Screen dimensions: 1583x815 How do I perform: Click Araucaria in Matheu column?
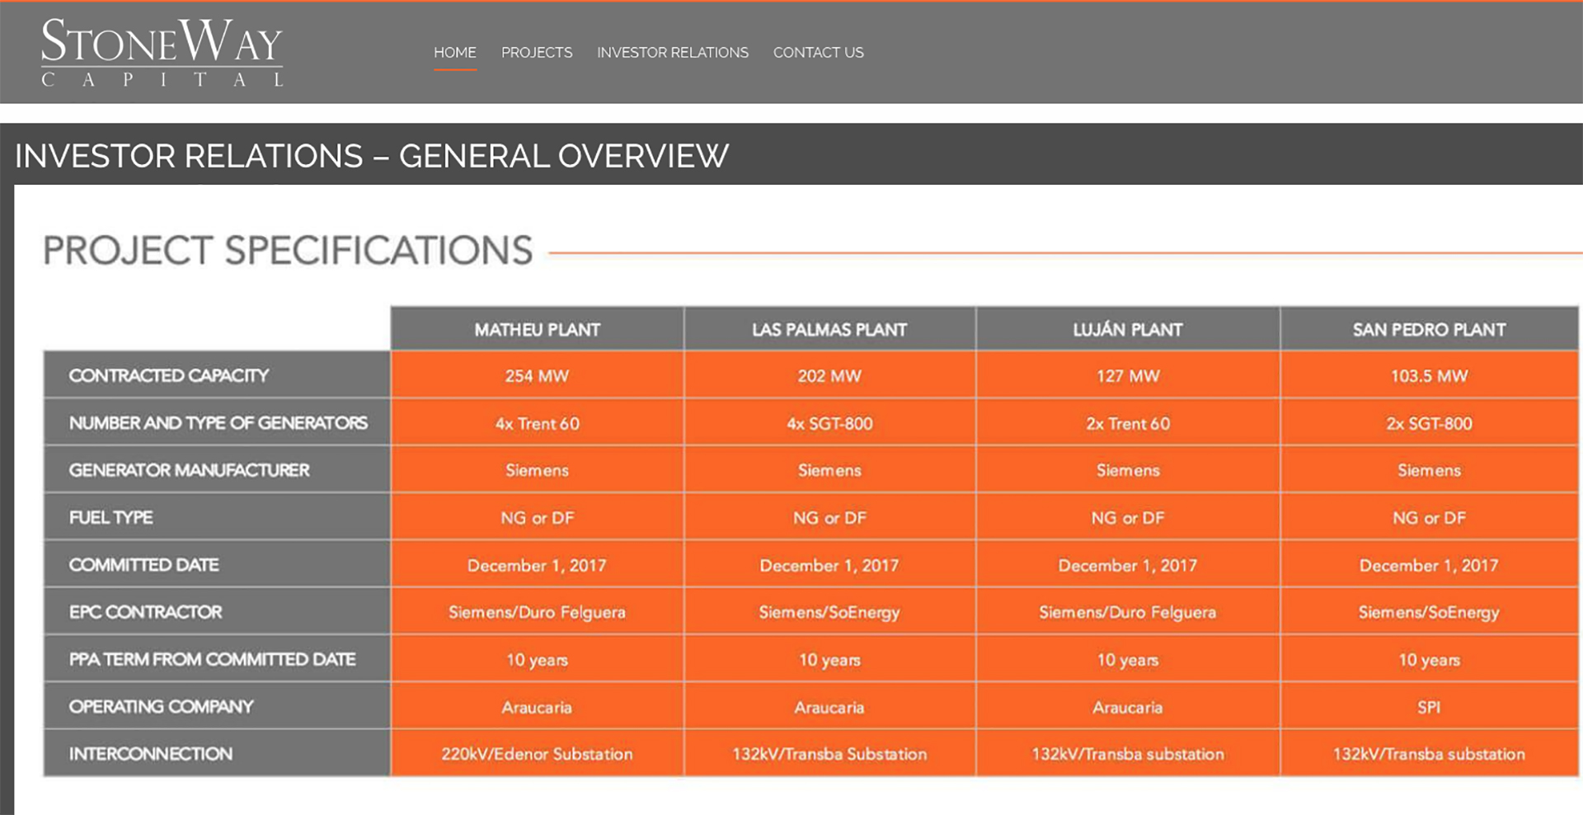click(538, 707)
